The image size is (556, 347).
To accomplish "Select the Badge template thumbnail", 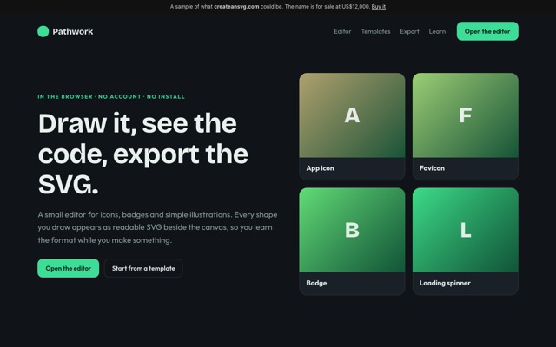I will 352,230.
